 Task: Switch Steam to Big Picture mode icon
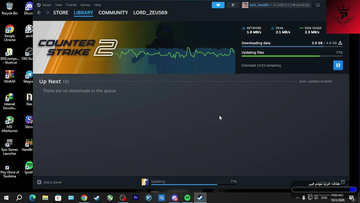pyautogui.click(x=318, y=5)
